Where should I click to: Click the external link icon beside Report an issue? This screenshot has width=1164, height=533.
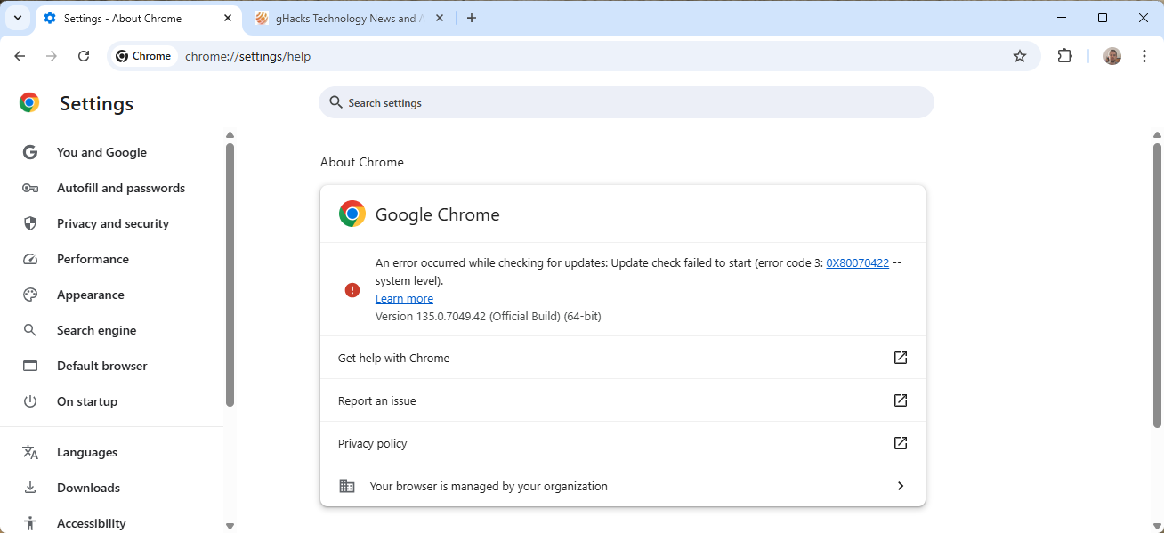click(x=900, y=400)
